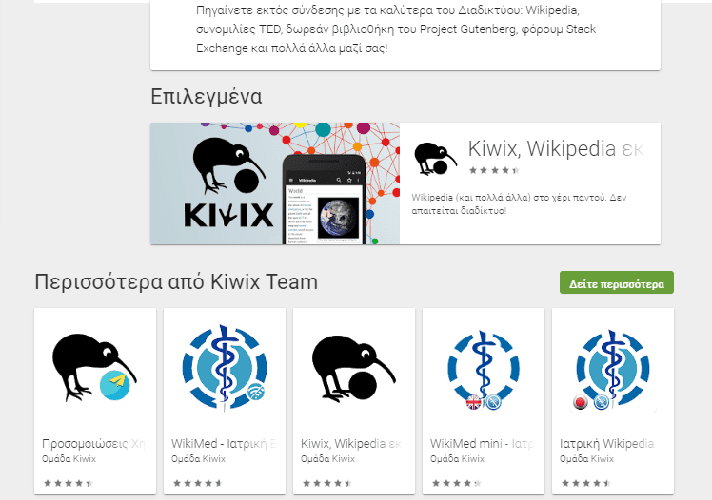
Task: Click the Περισσότερα από Kiwix Team heading
Action: pos(176,282)
